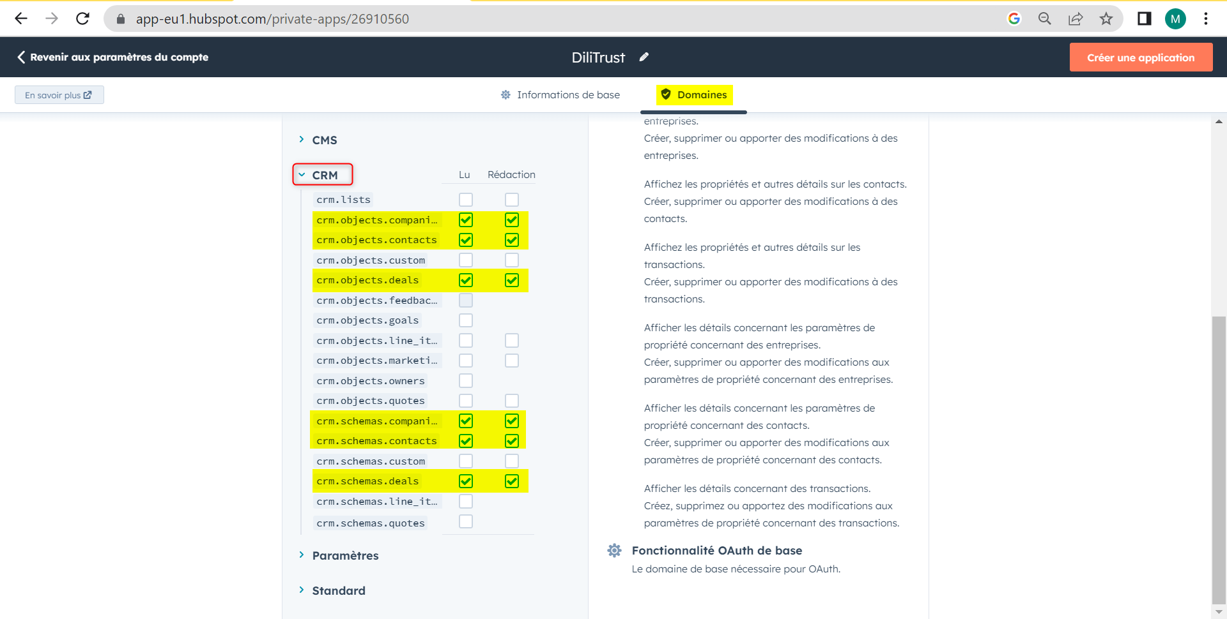Click the browser back arrow
Image resolution: width=1227 pixels, height=619 pixels.
point(21,19)
